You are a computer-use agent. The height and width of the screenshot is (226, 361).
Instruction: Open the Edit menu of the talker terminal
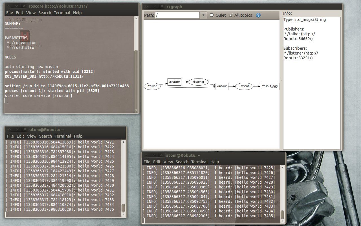click(20, 136)
